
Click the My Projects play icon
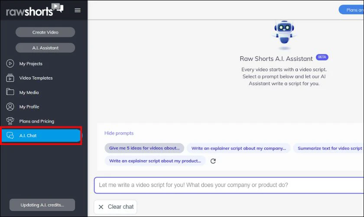point(10,63)
